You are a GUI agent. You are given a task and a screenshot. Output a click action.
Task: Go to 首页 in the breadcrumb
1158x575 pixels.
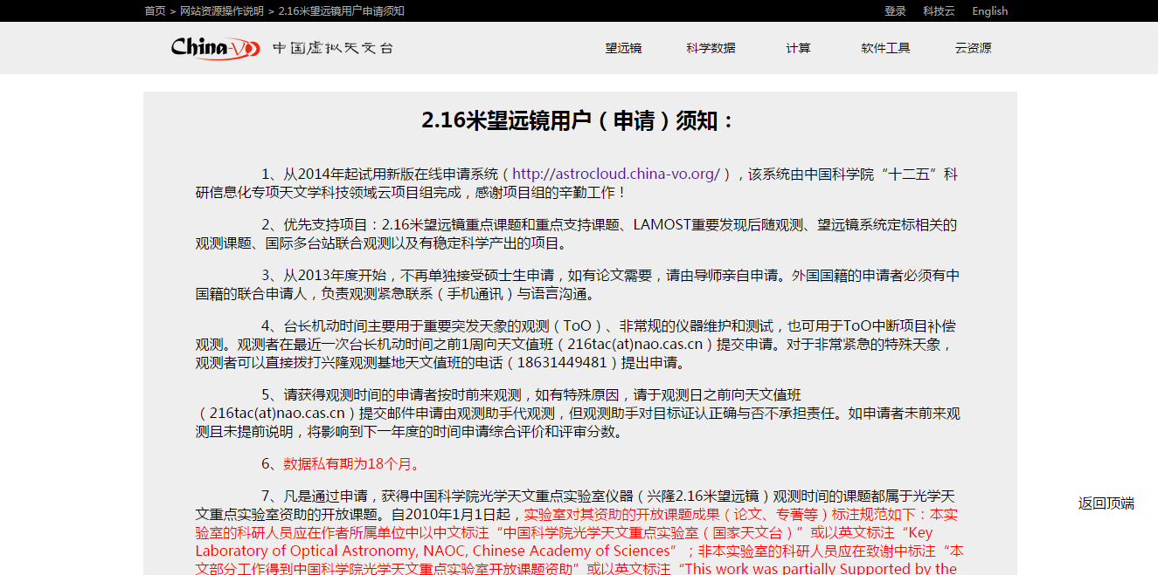point(155,10)
